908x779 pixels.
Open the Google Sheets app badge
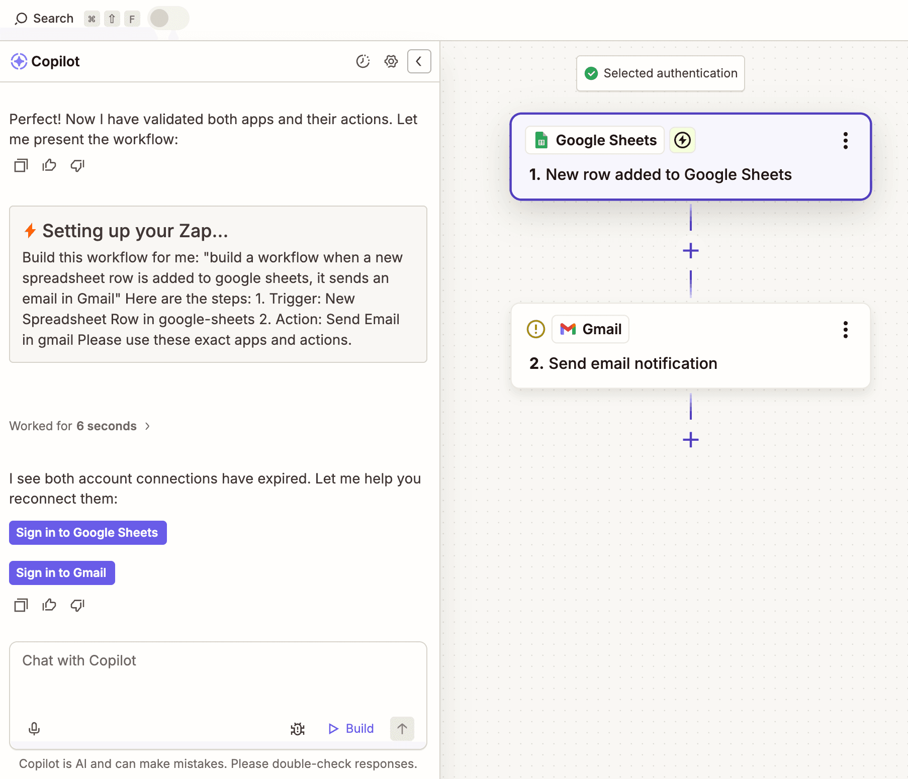click(595, 140)
